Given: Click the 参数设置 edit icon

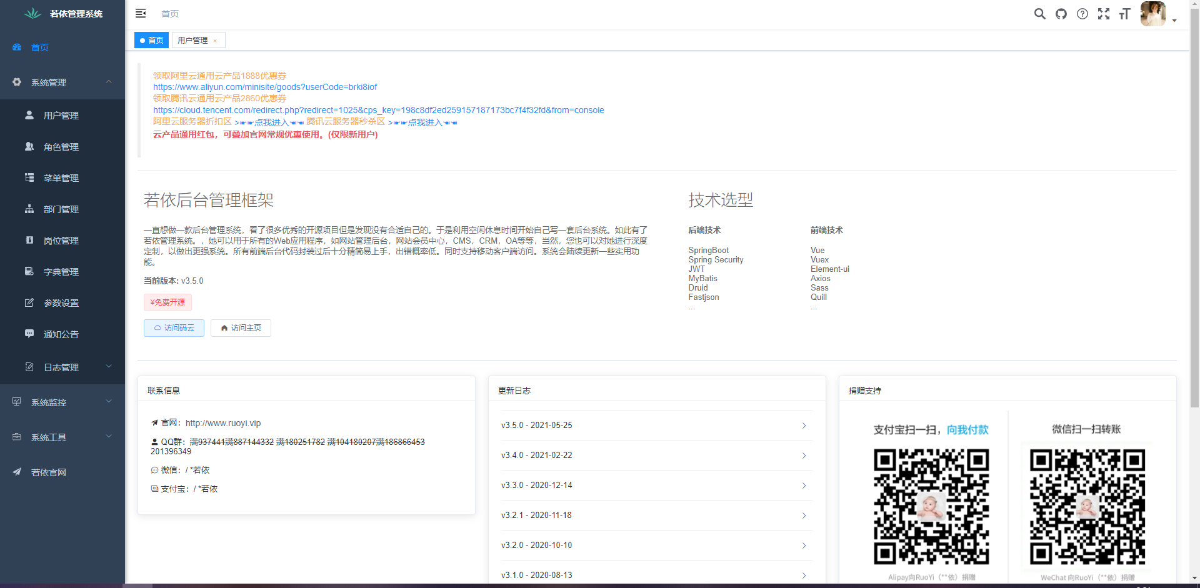Looking at the screenshot, I should pyautogui.click(x=29, y=302).
